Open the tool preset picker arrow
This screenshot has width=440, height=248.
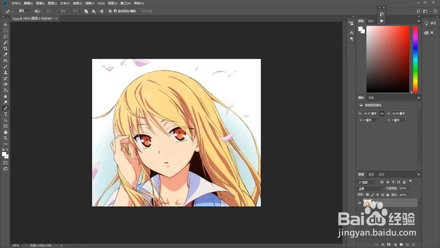tap(12, 11)
